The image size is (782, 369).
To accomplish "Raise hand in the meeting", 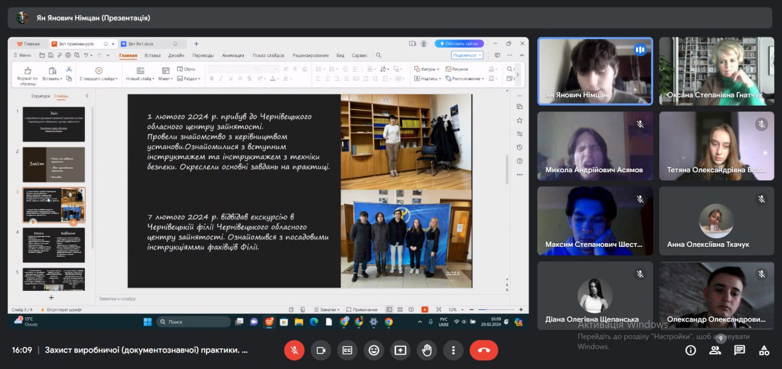I will click(x=427, y=350).
